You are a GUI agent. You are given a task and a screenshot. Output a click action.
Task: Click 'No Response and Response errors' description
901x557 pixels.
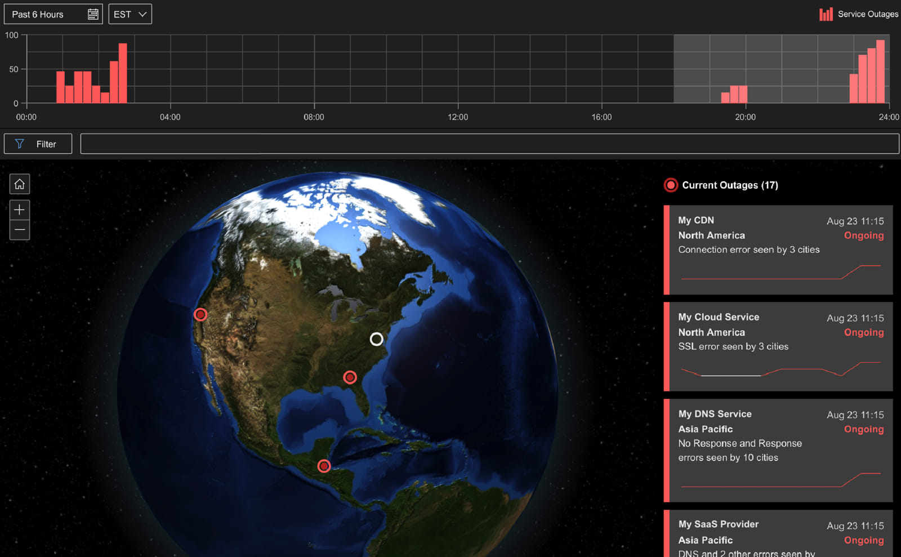[x=740, y=451]
